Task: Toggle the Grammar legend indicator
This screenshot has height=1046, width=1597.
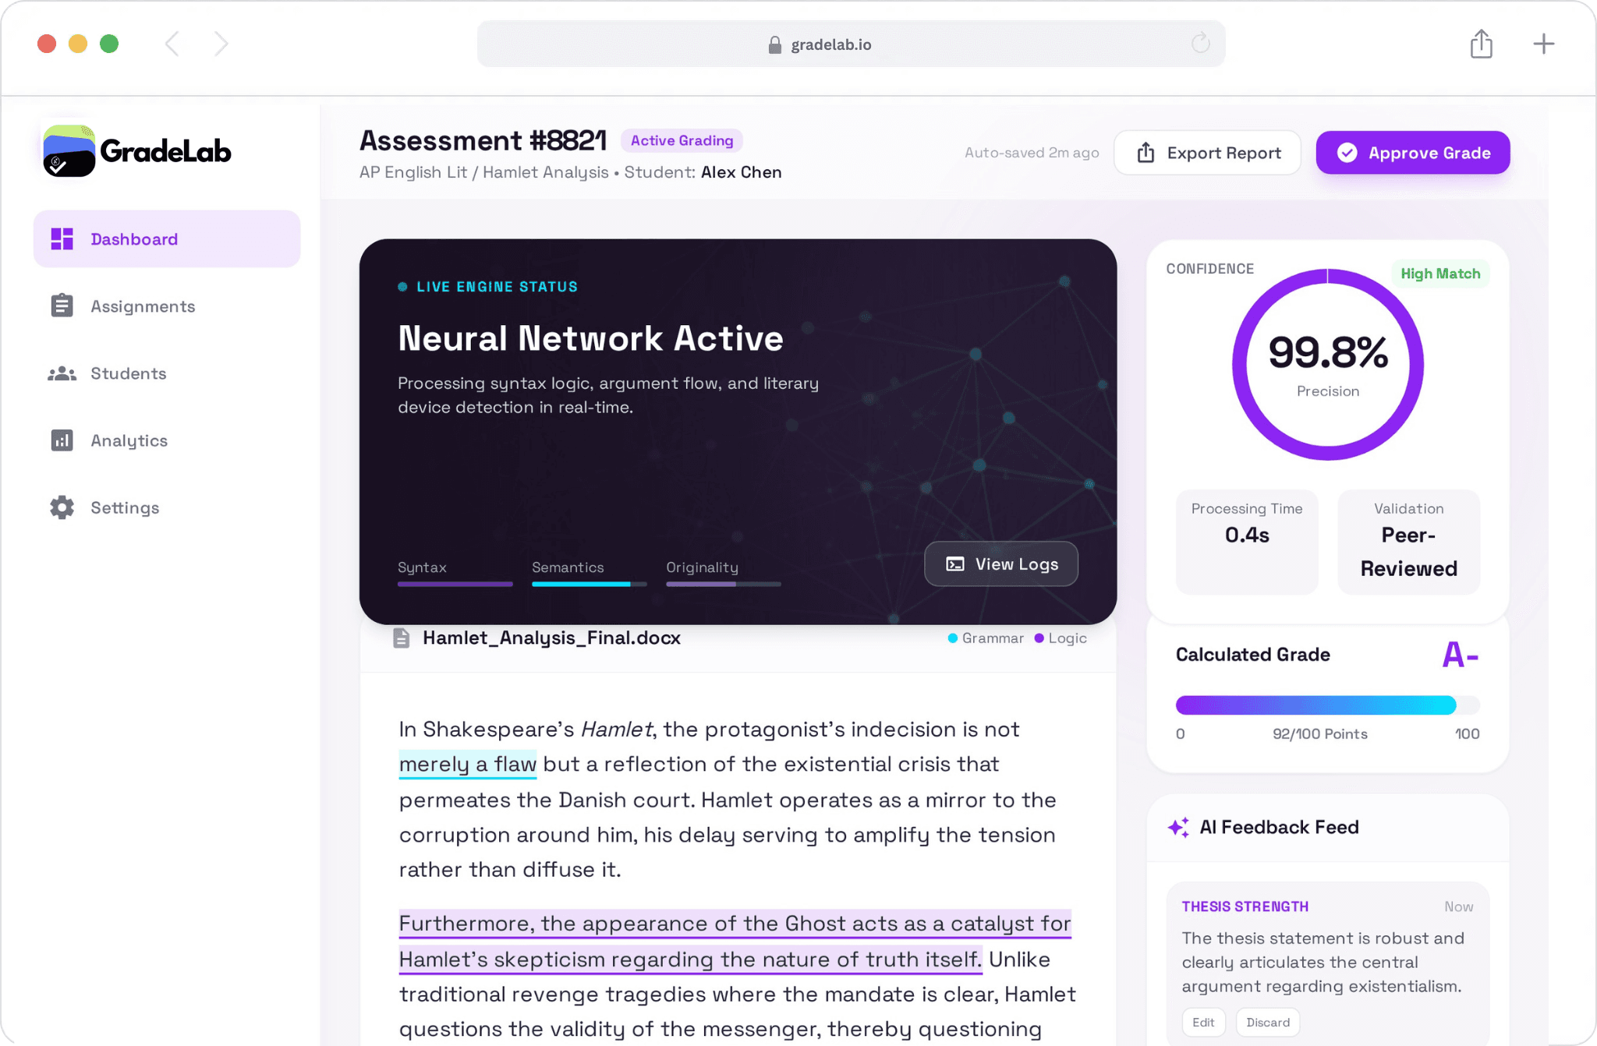Action: tap(952, 638)
